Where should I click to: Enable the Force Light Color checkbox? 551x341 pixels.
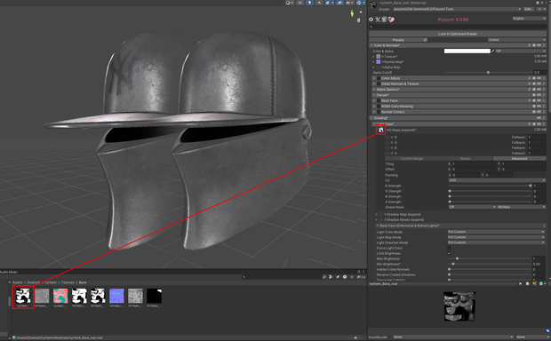coord(449,248)
